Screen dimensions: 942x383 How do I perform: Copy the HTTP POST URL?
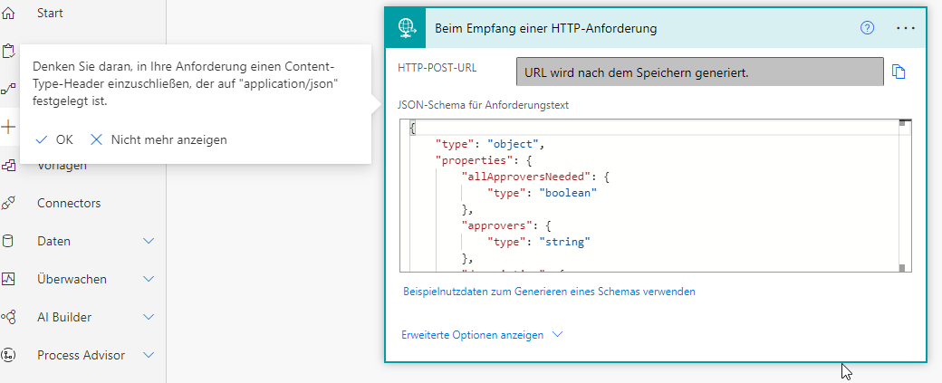pos(899,72)
